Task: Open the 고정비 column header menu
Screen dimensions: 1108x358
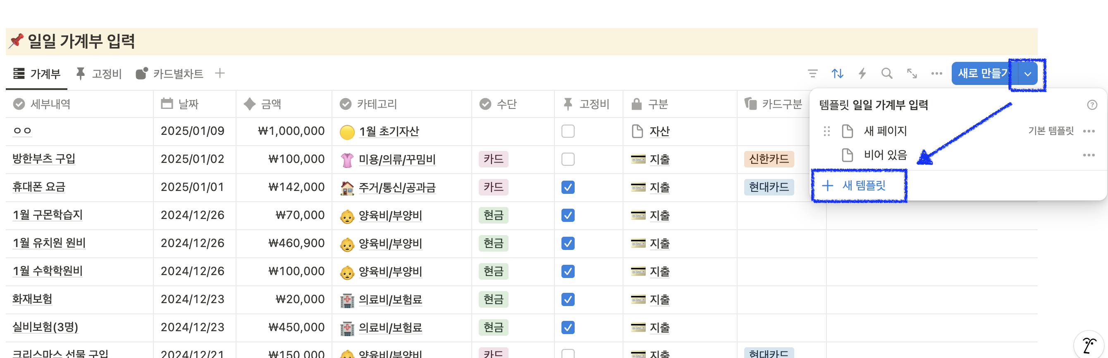Action: (x=588, y=104)
